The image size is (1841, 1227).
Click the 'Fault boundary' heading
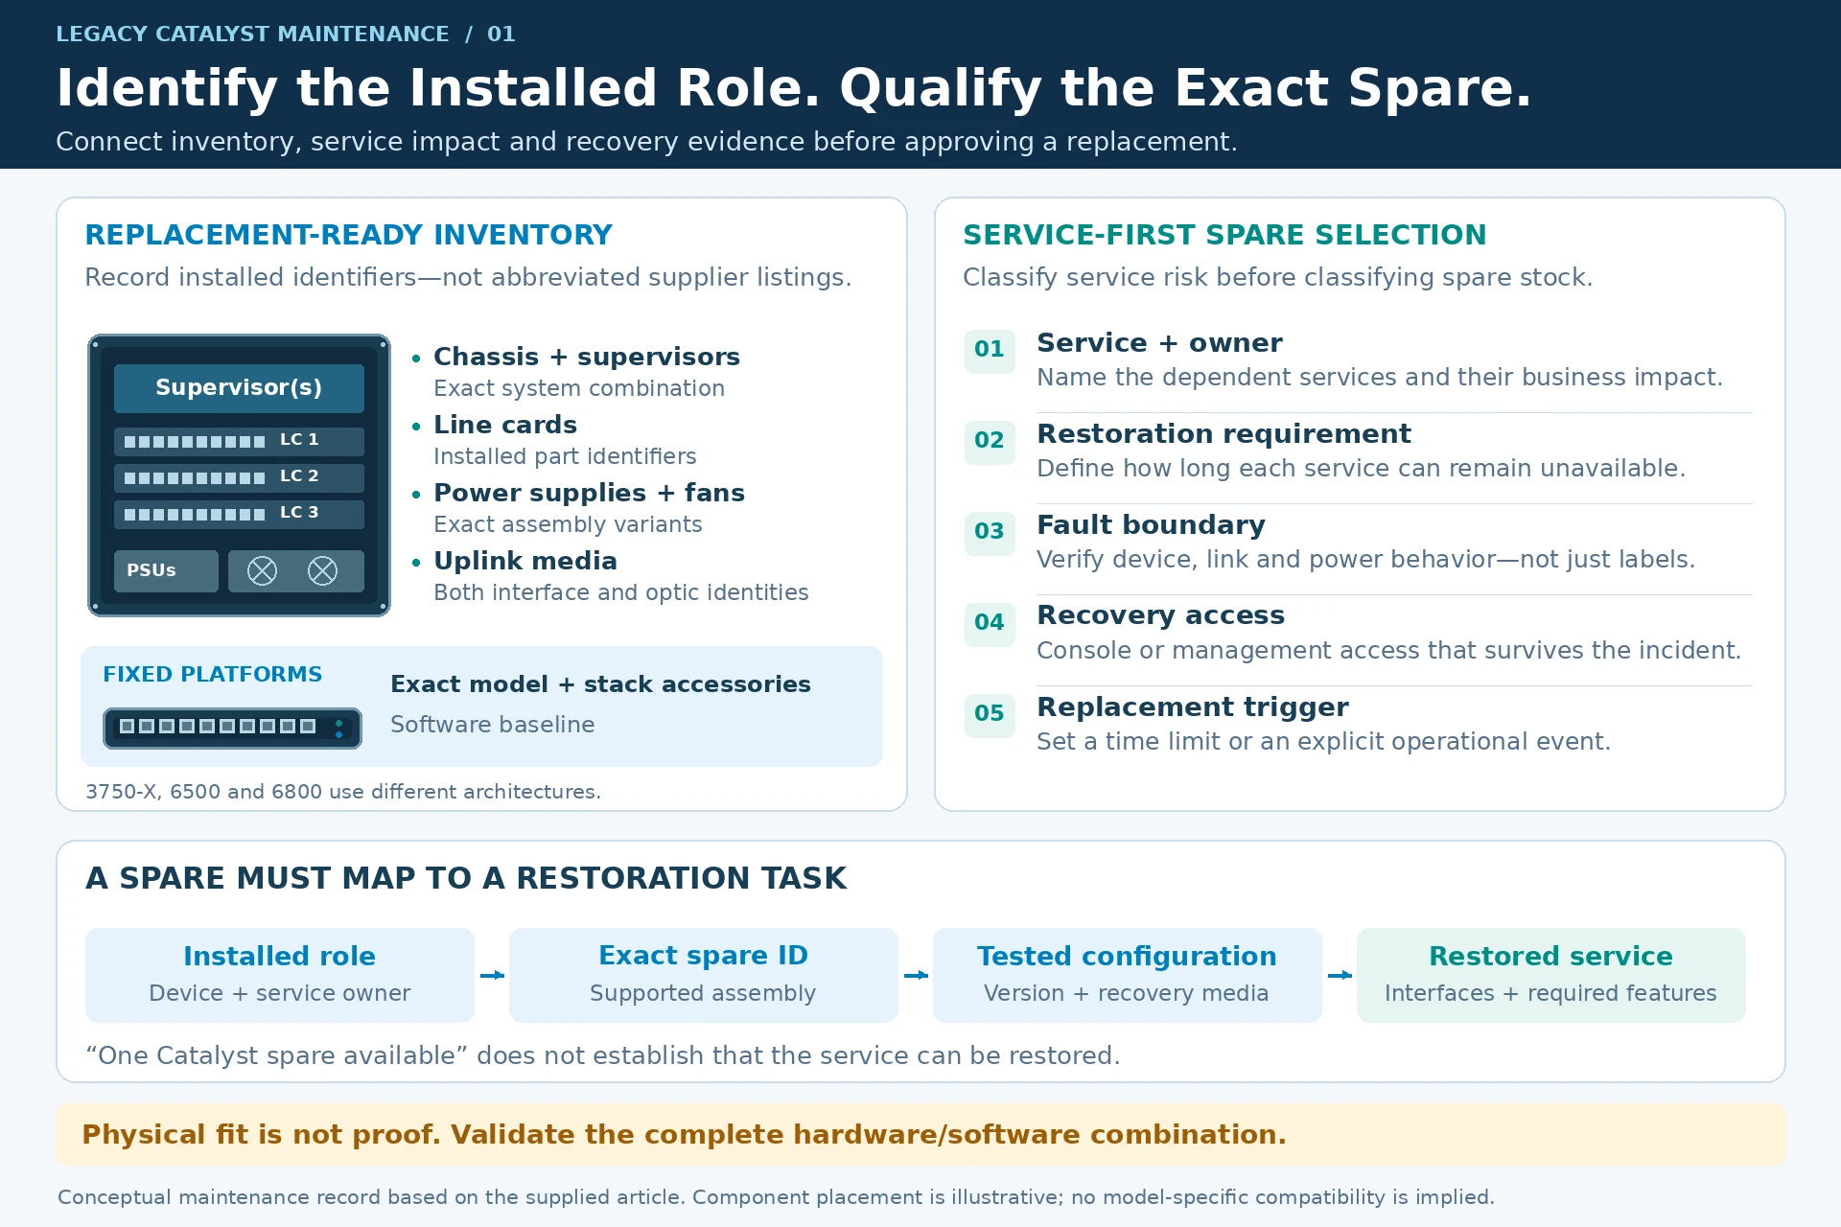(x=1151, y=525)
